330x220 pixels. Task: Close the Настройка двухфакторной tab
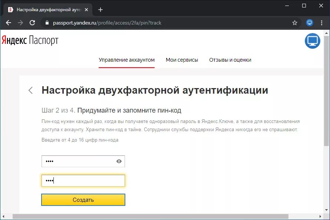(86, 10)
